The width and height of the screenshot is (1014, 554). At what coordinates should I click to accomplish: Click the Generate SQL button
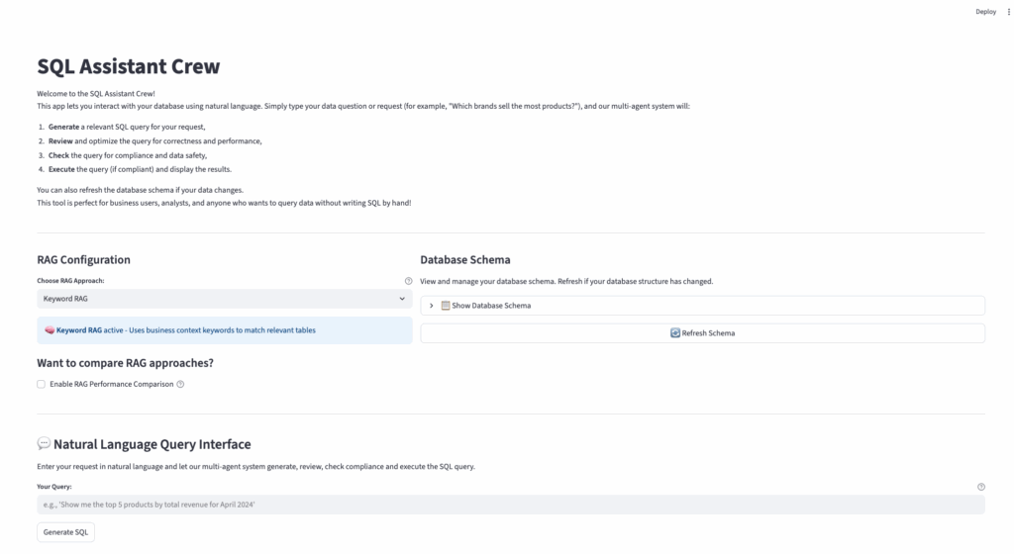click(x=65, y=532)
